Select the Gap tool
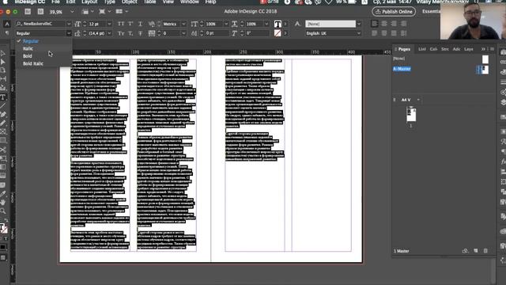 3,79
